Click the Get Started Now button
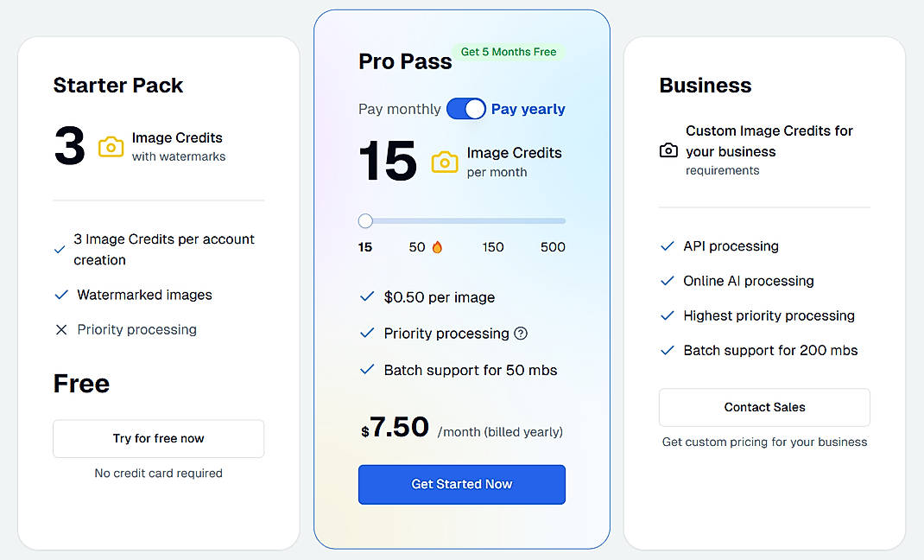The image size is (924, 560). pos(461,485)
